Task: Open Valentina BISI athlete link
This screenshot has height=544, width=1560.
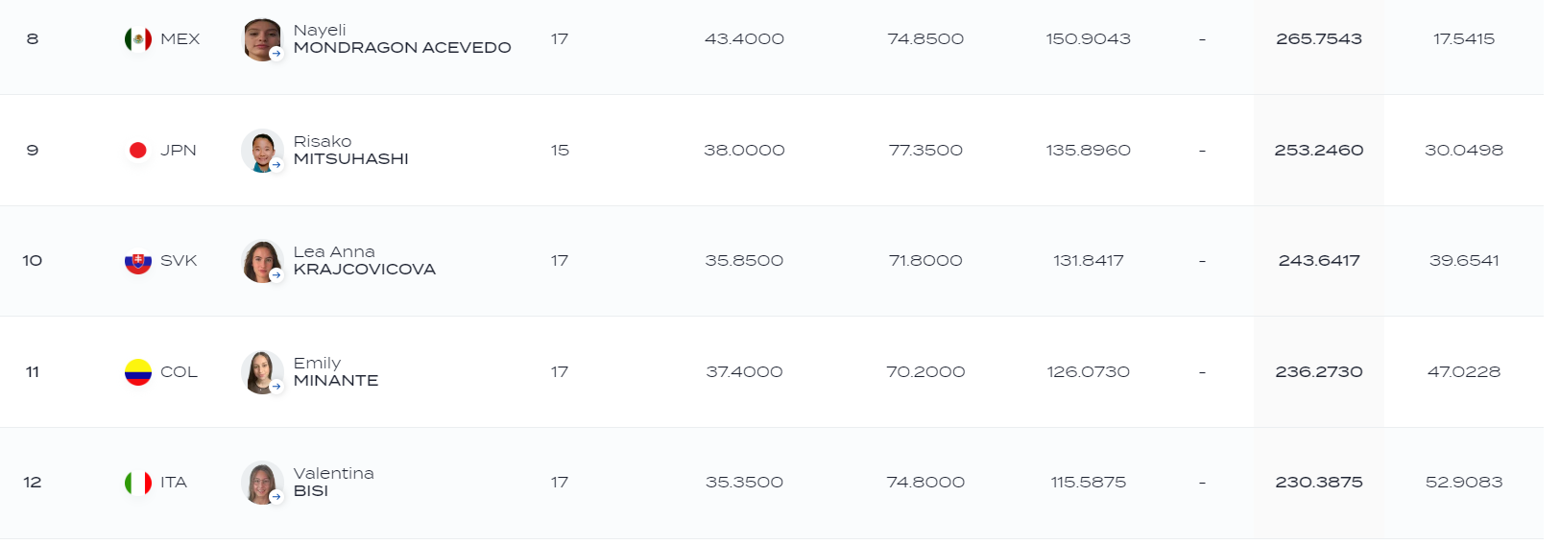Action: coord(334,483)
